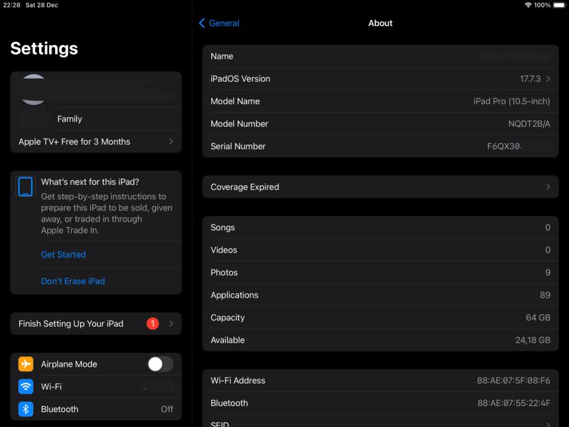
Task: Open Apple TV+ Free for 3 Months
Action: [x=96, y=142]
